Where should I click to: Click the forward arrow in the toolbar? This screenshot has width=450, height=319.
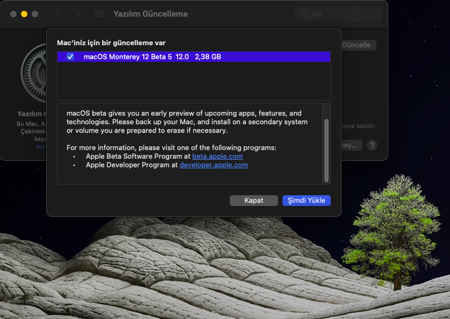(78, 14)
